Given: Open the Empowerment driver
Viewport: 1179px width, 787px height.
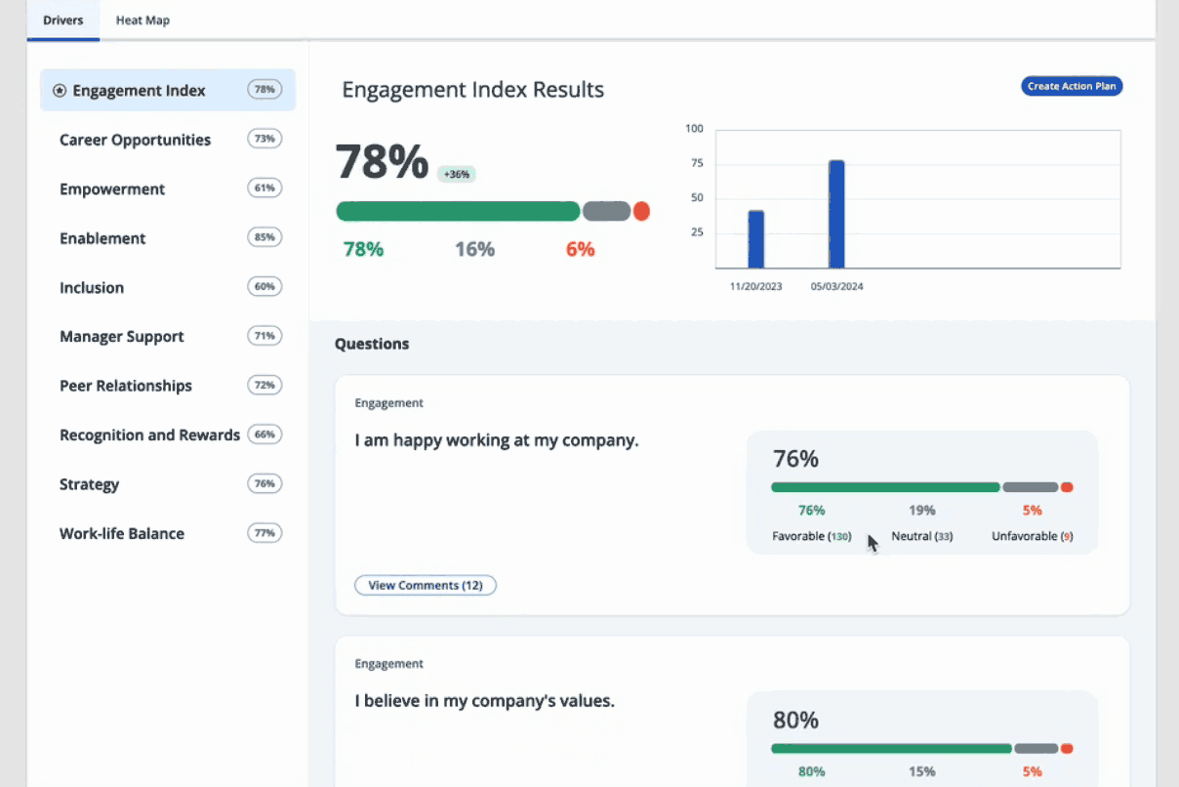Looking at the screenshot, I should [x=168, y=189].
